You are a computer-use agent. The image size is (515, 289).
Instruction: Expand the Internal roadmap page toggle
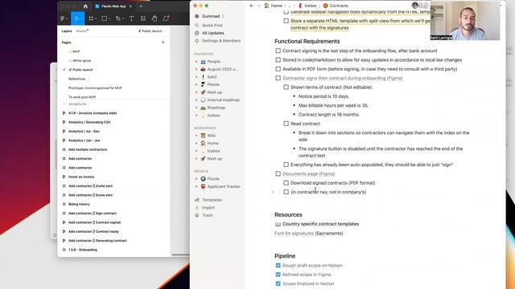pos(196,100)
